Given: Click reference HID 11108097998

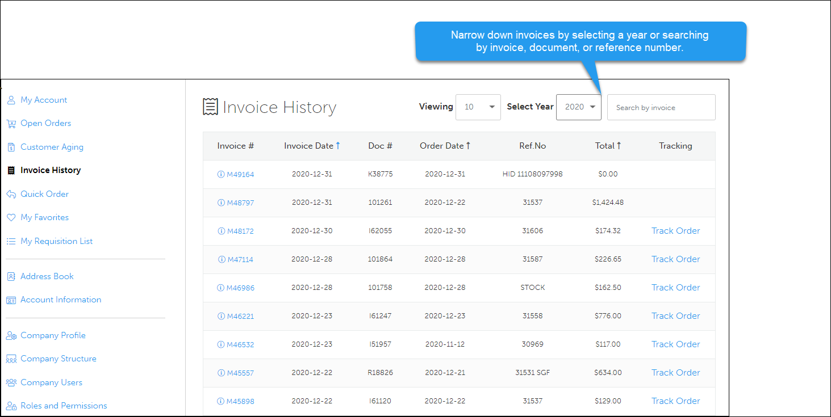Looking at the screenshot, I should pos(532,174).
